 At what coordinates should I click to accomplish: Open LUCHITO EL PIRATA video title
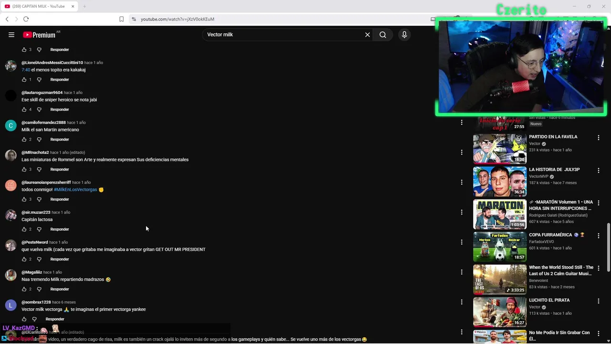click(549, 300)
